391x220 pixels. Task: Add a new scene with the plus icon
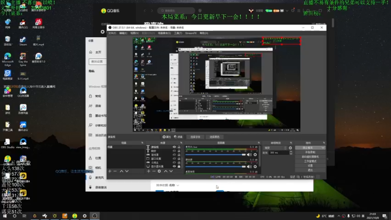109,171
